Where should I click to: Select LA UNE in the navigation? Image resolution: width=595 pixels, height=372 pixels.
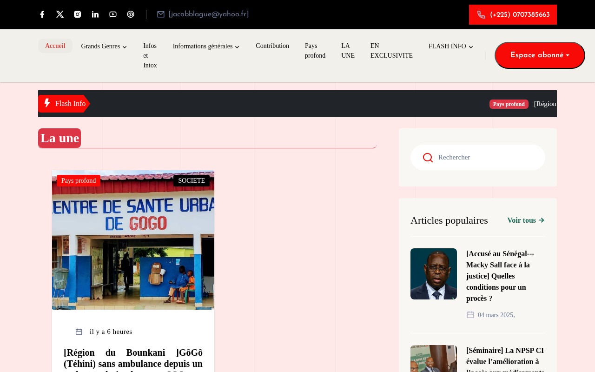click(348, 51)
